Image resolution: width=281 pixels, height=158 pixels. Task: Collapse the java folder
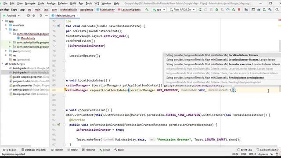[6, 29]
